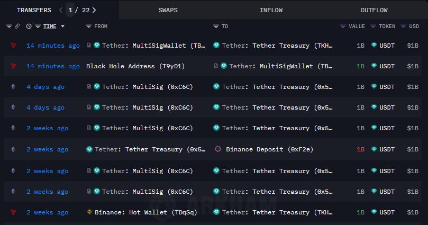Click Tether Treasury (TKH… recipient in Binance Hot Wallet row
The height and width of the screenshot is (225, 428).
point(277,212)
